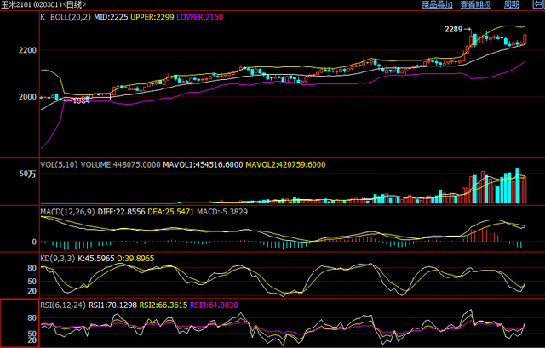The image size is (545, 348).
Task: Click the MACD(12,26,9) indicator label
Action: pos(68,209)
